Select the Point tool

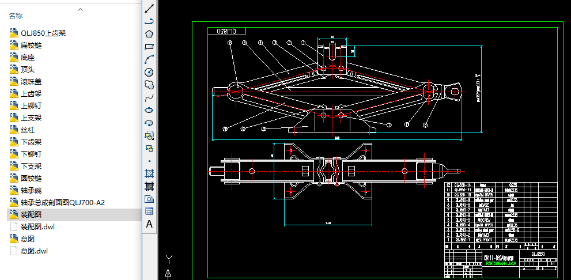pyautogui.click(x=149, y=161)
